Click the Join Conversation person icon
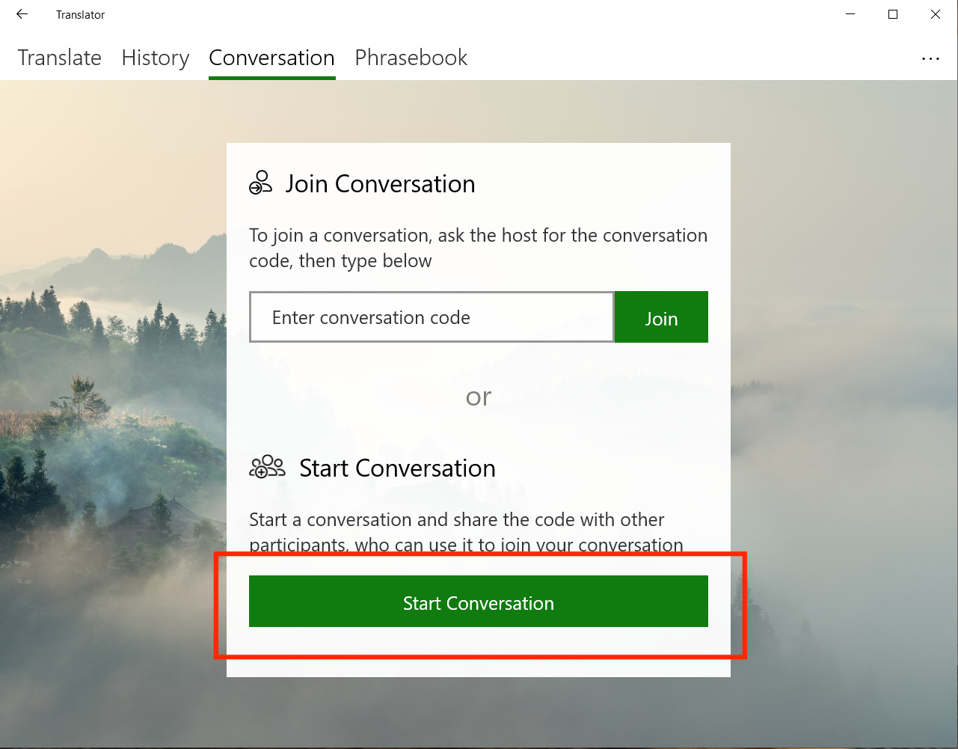Screen dimensions: 958x749 260,183
